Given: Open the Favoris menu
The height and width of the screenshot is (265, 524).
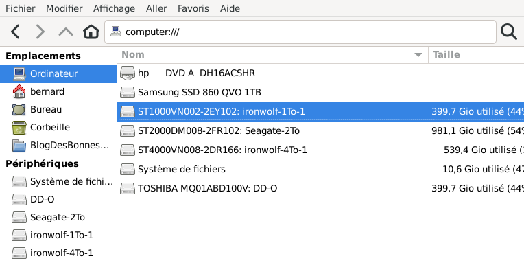Looking at the screenshot, I should [x=193, y=8].
